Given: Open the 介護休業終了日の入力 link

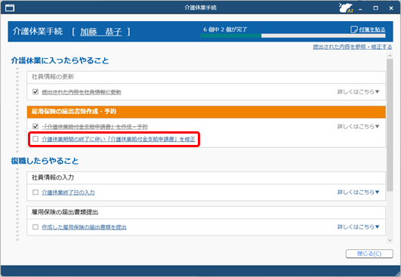Looking at the screenshot, I should tap(68, 192).
